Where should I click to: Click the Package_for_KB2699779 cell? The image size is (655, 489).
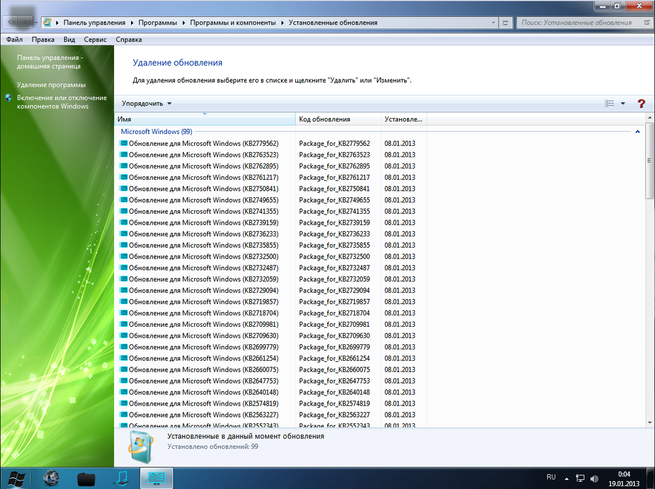pyautogui.click(x=335, y=347)
